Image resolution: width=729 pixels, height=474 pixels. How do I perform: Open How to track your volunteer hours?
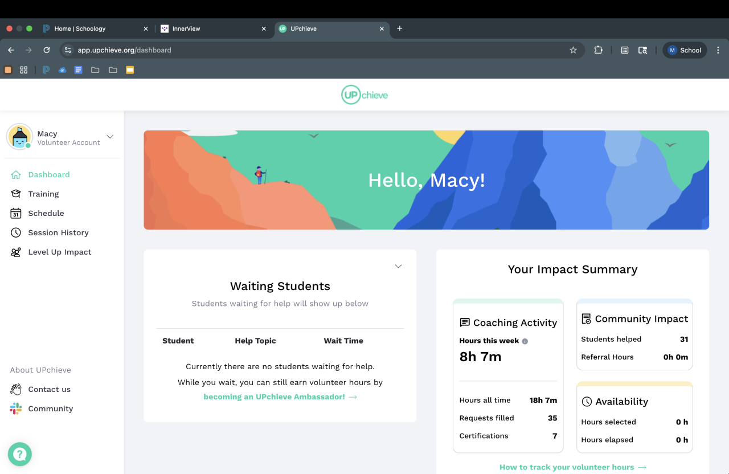[573, 467]
